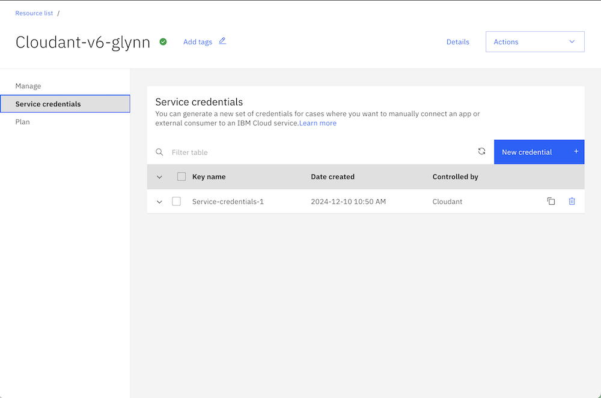601x398 pixels.
Task: Click date 2024-12-10 10:50 AM cell
Action: pyautogui.click(x=349, y=202)
